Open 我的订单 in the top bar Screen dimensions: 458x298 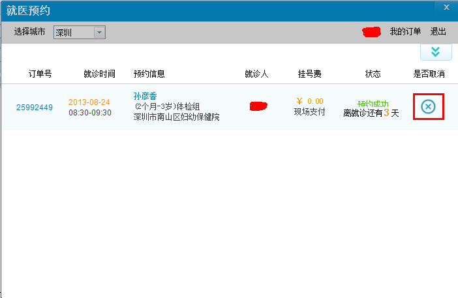(x=405, y=32)
